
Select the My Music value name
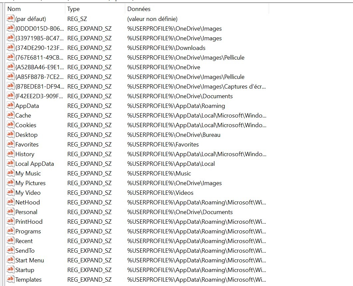[x=28, y=173]
